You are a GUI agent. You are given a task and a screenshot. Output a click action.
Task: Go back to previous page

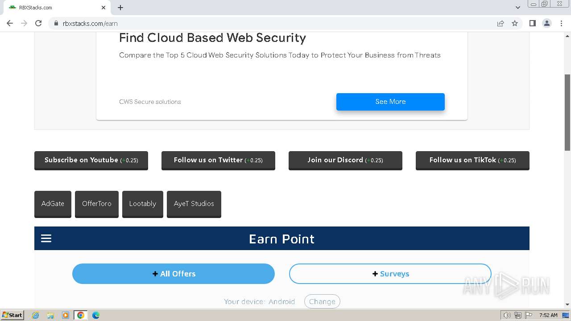pos(10,23)
